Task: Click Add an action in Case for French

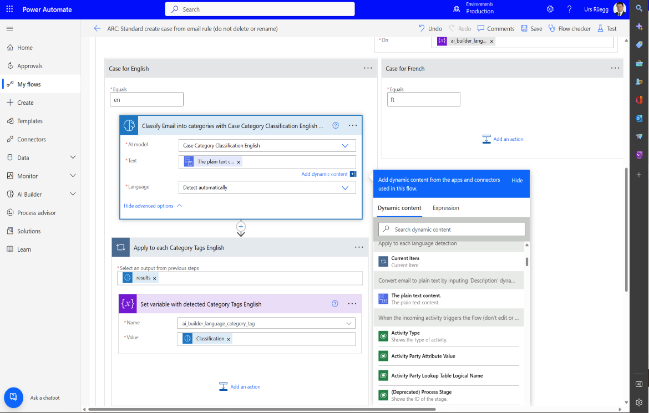Action: (503, 139)
